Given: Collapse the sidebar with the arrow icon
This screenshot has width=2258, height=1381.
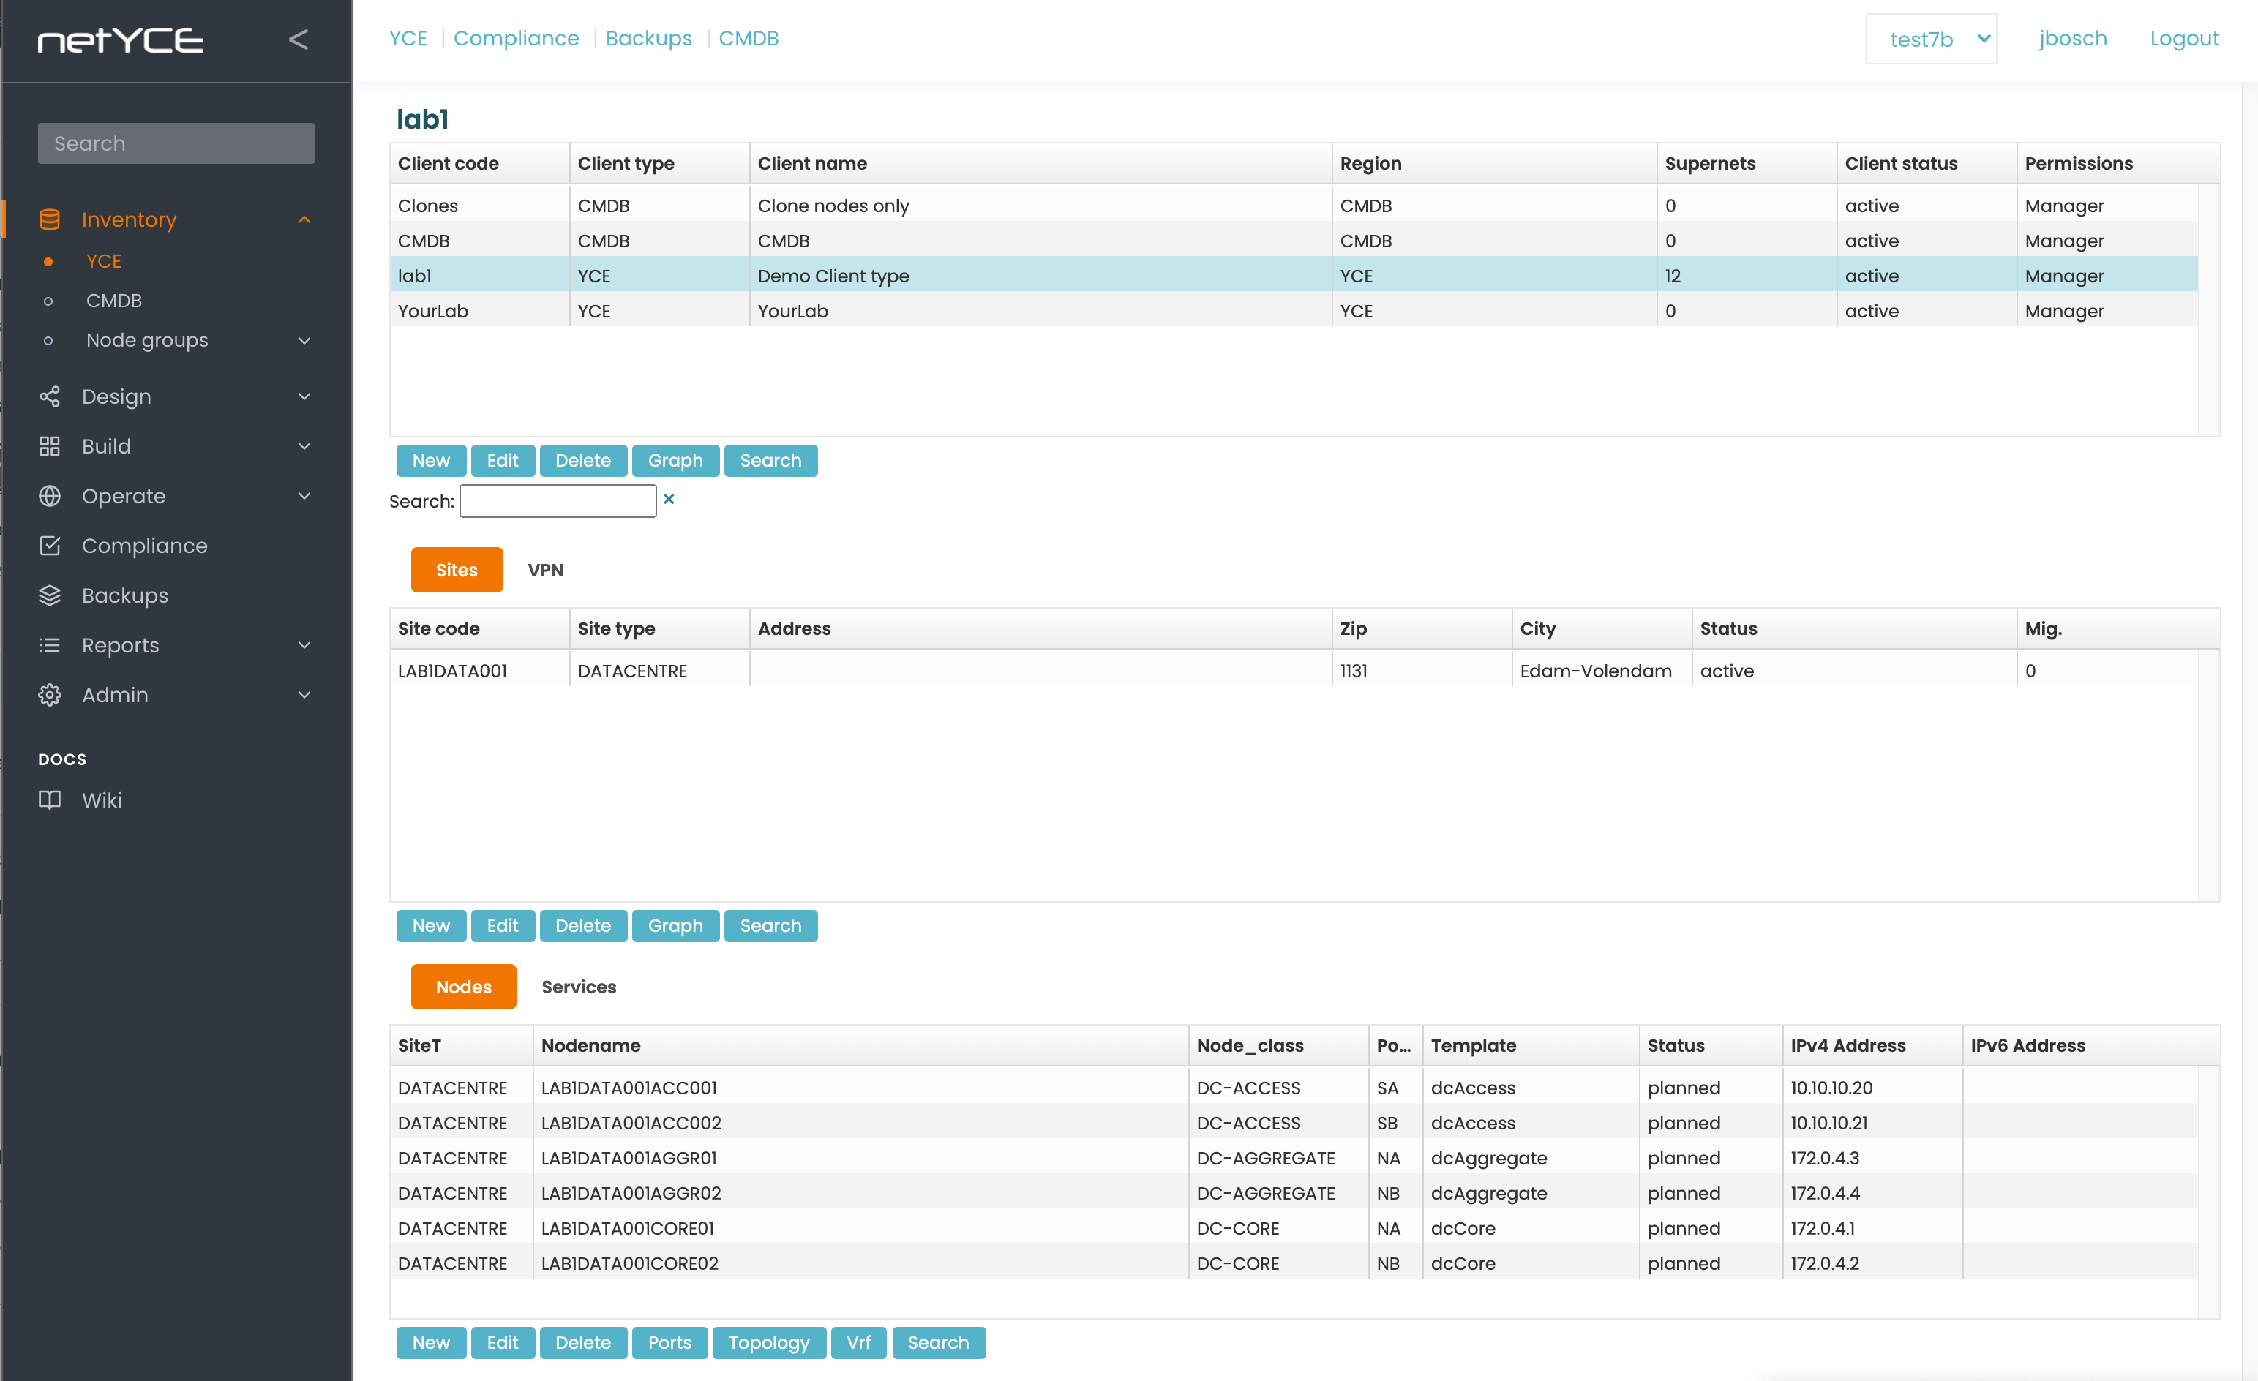Looking at the screenshot, I should [x=298, y=39].
